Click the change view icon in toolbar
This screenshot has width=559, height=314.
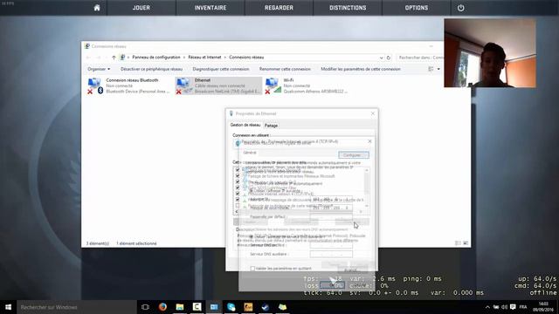pyautogui.click(x=431, y=69)
